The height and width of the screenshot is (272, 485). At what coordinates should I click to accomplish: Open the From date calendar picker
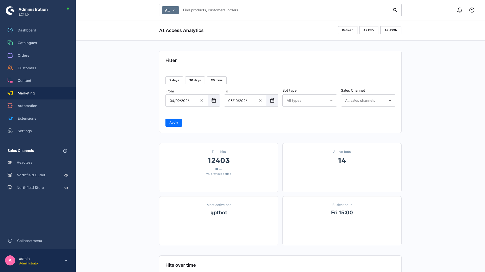click(214, 100)
